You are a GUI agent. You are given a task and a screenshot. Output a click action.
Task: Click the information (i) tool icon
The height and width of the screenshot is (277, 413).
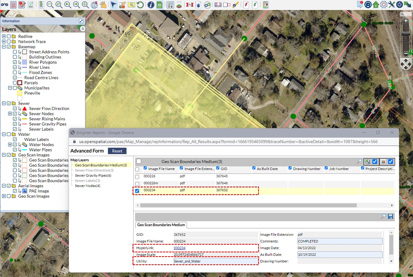click(x=150, y=5)
